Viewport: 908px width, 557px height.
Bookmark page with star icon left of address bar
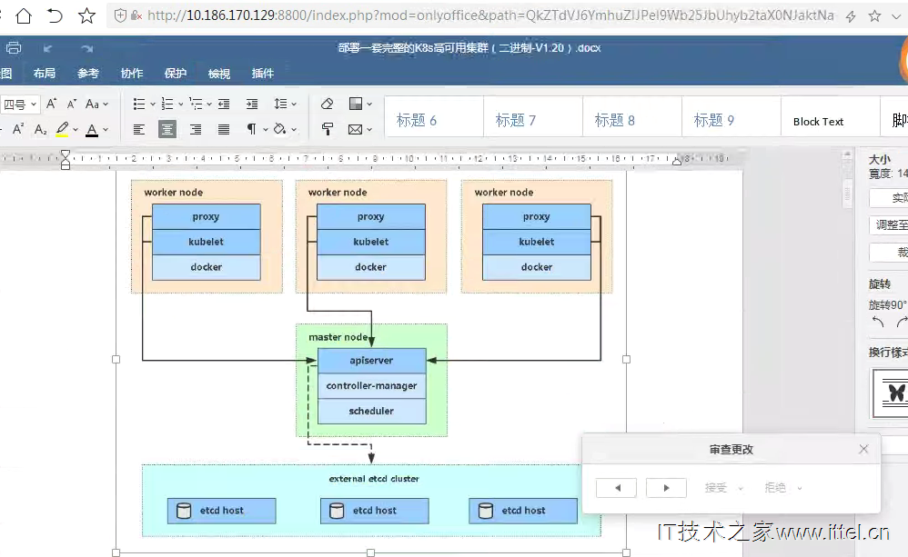coord(86,15)
